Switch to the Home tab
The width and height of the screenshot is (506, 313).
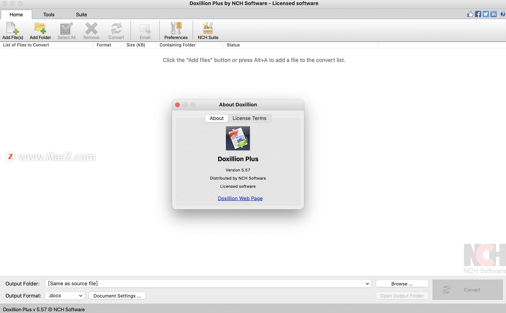16,14
